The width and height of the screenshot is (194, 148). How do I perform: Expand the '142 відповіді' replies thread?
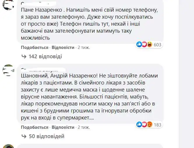45,57
